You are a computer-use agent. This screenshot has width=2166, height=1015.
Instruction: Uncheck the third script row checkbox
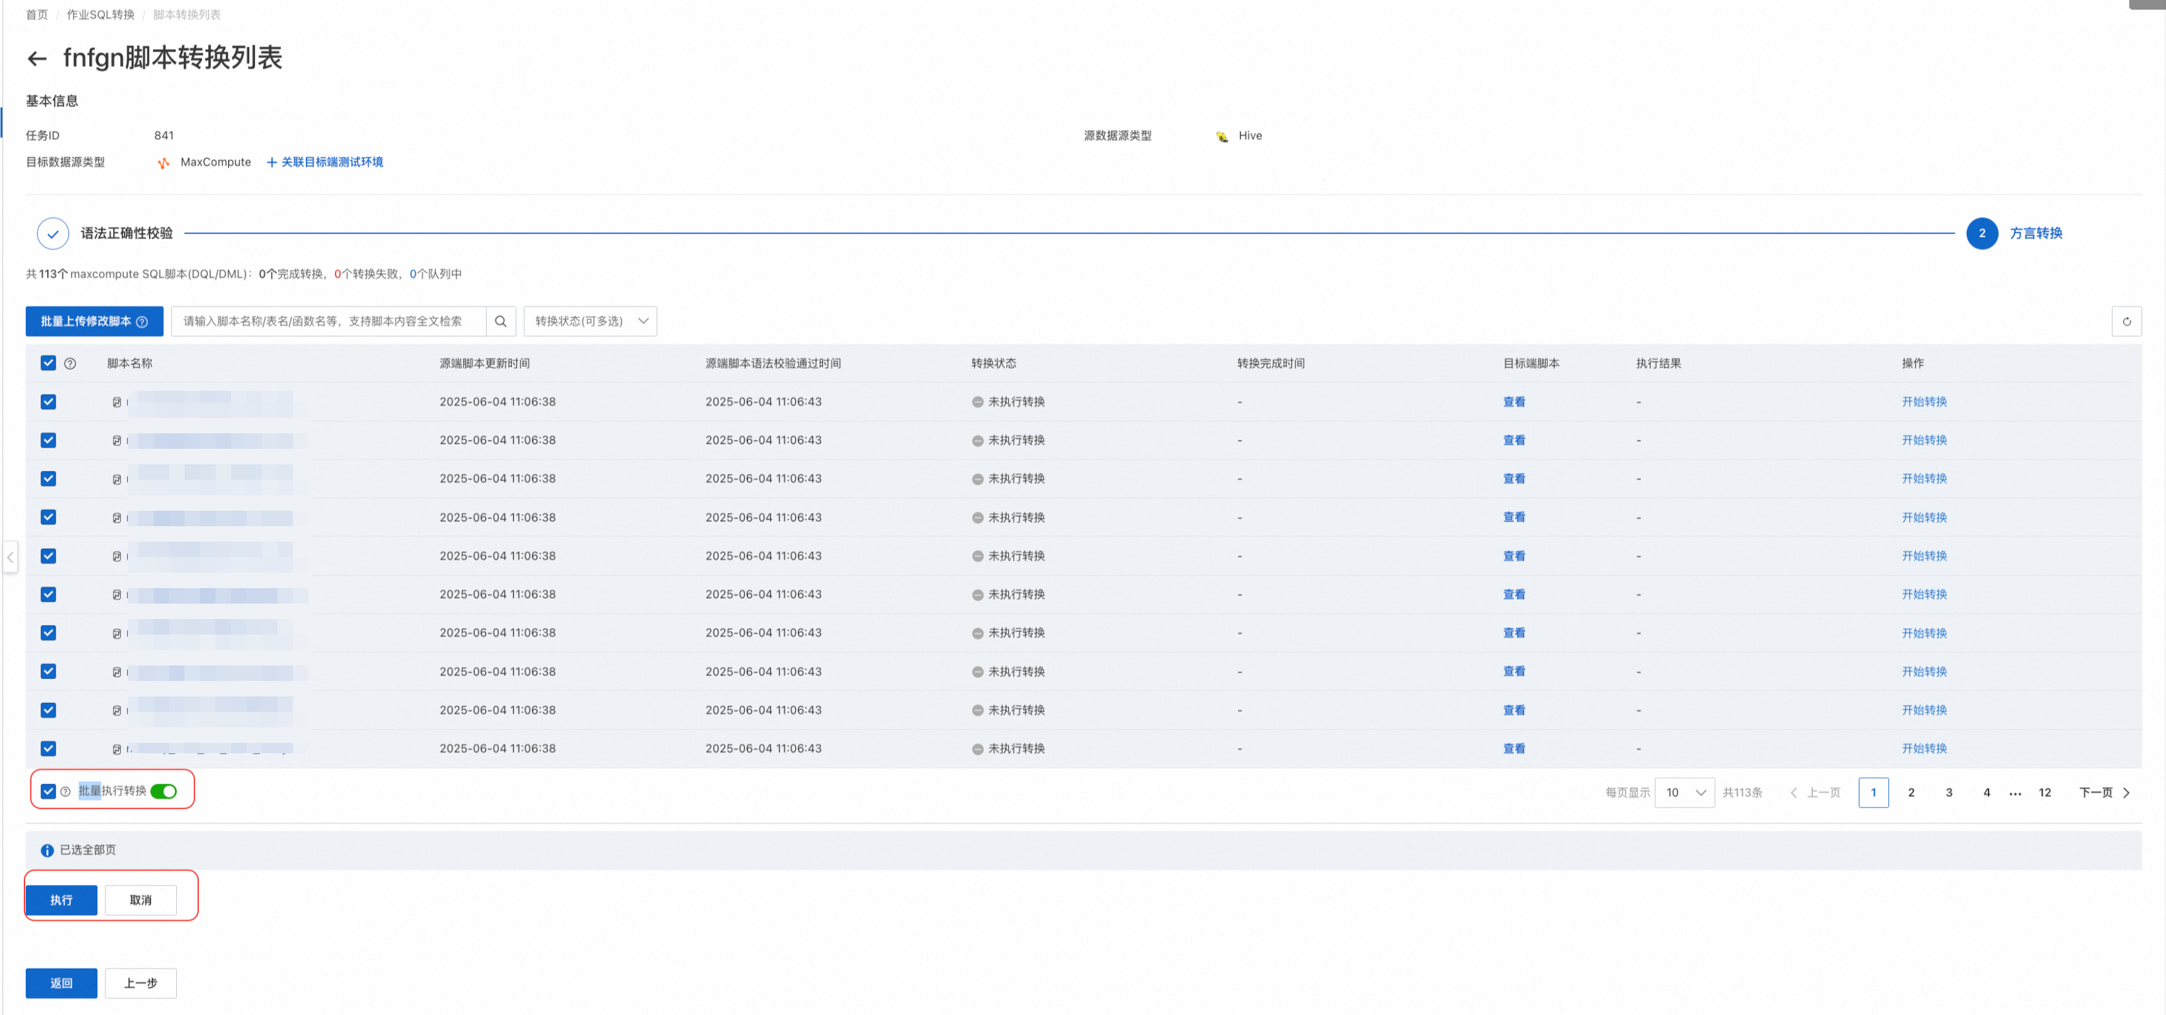pyautogui.click(x=48, y=479)
